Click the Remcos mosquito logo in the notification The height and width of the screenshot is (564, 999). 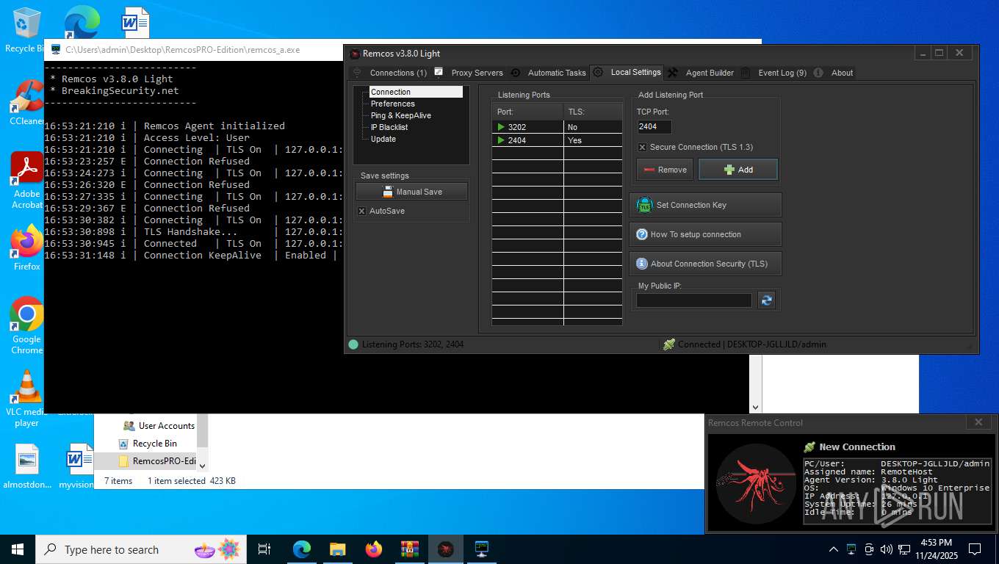coord(756,482)
